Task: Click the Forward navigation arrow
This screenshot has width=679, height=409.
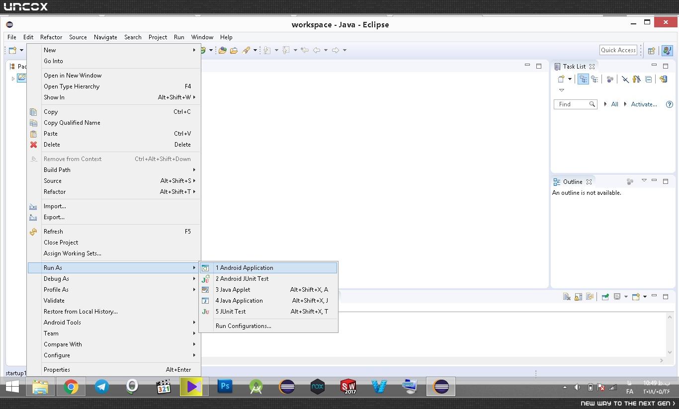Action: pyautogui.click(x=336, y=50)
